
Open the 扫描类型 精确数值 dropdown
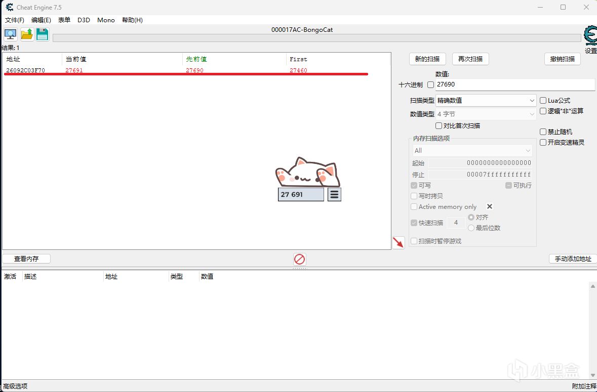click(x=486, y=100)
